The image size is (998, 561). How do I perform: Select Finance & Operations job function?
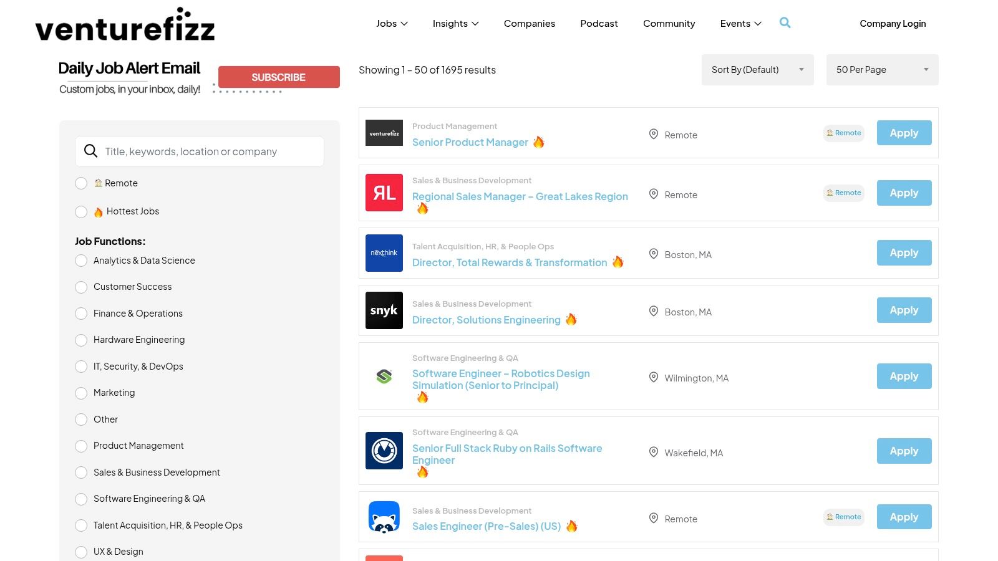[81, 314]
